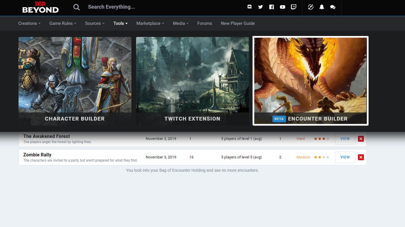Viewport: 405px width, 227px height.
Task: Expand the Game Rules dropdown menu
Action: click(x=63, y=23)
